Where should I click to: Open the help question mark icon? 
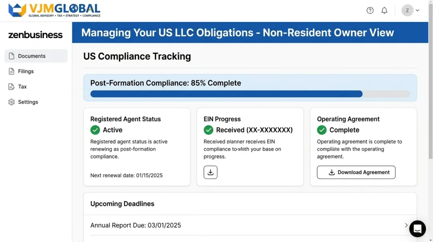[370, 10]
